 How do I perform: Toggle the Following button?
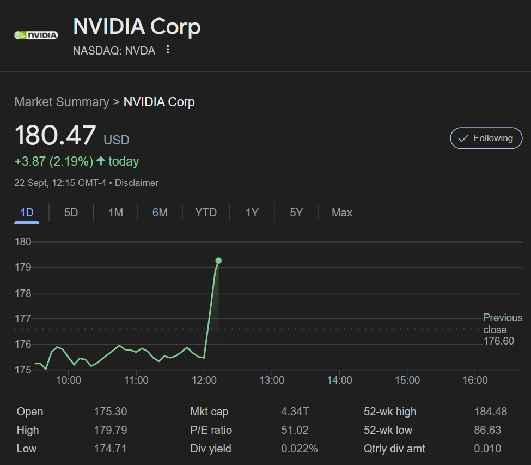(486, 138)
